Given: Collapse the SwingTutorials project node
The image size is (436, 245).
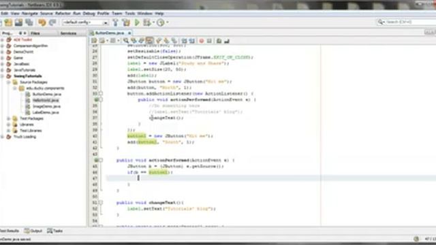Looking at the screenshot, I should click(3, 76).
